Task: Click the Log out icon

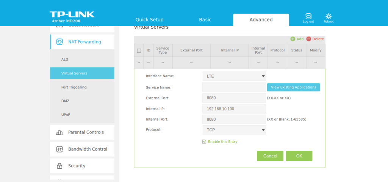Action: coord(308,16)
